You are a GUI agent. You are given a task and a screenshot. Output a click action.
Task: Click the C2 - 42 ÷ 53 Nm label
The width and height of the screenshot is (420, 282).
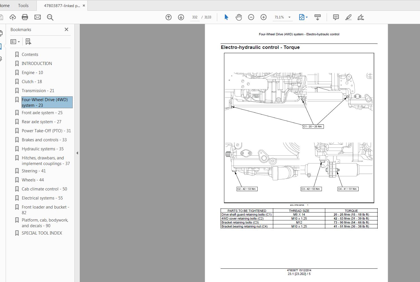click(247, 189)
